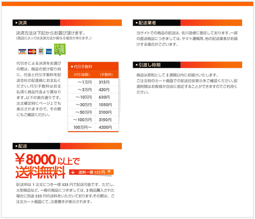The height and width of the screenshot is (219, 255).
Task: Click the ～30万円 table cell
Action: pos(82,105)
